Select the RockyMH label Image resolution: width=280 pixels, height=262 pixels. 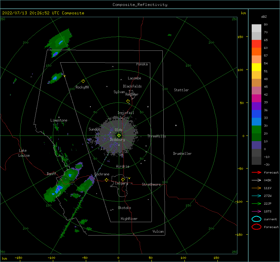point(82,87)
